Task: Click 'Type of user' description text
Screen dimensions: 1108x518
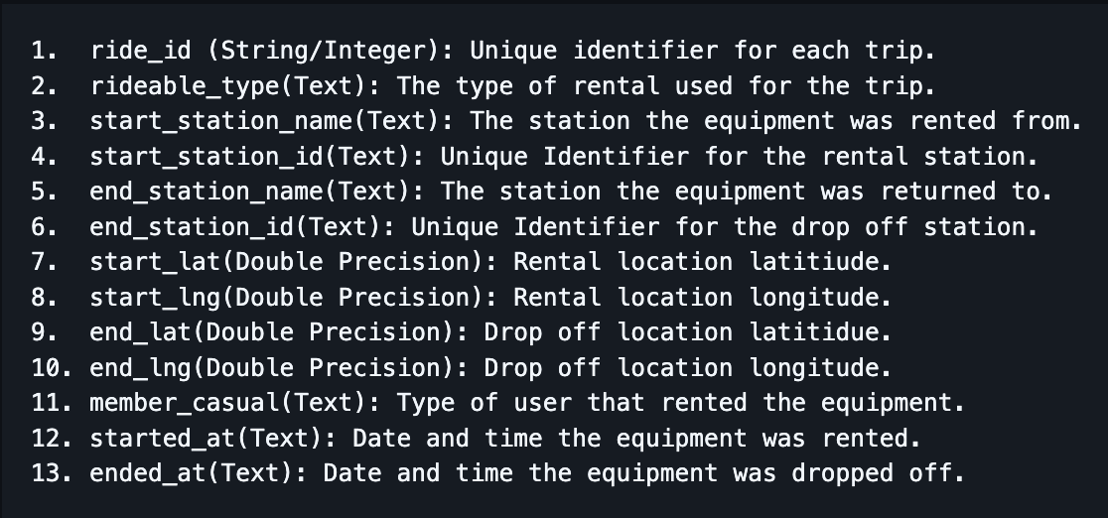Action: pos(485,403)
